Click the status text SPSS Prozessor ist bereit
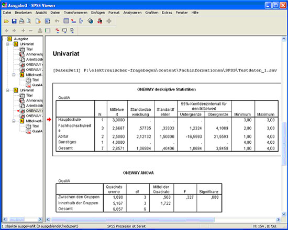The height and width of the screenshot is (230, 288). 126,226
